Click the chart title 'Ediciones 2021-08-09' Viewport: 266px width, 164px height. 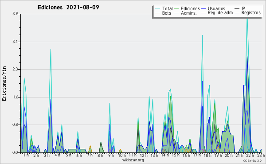pyautogui.click(x=68, y=8)
